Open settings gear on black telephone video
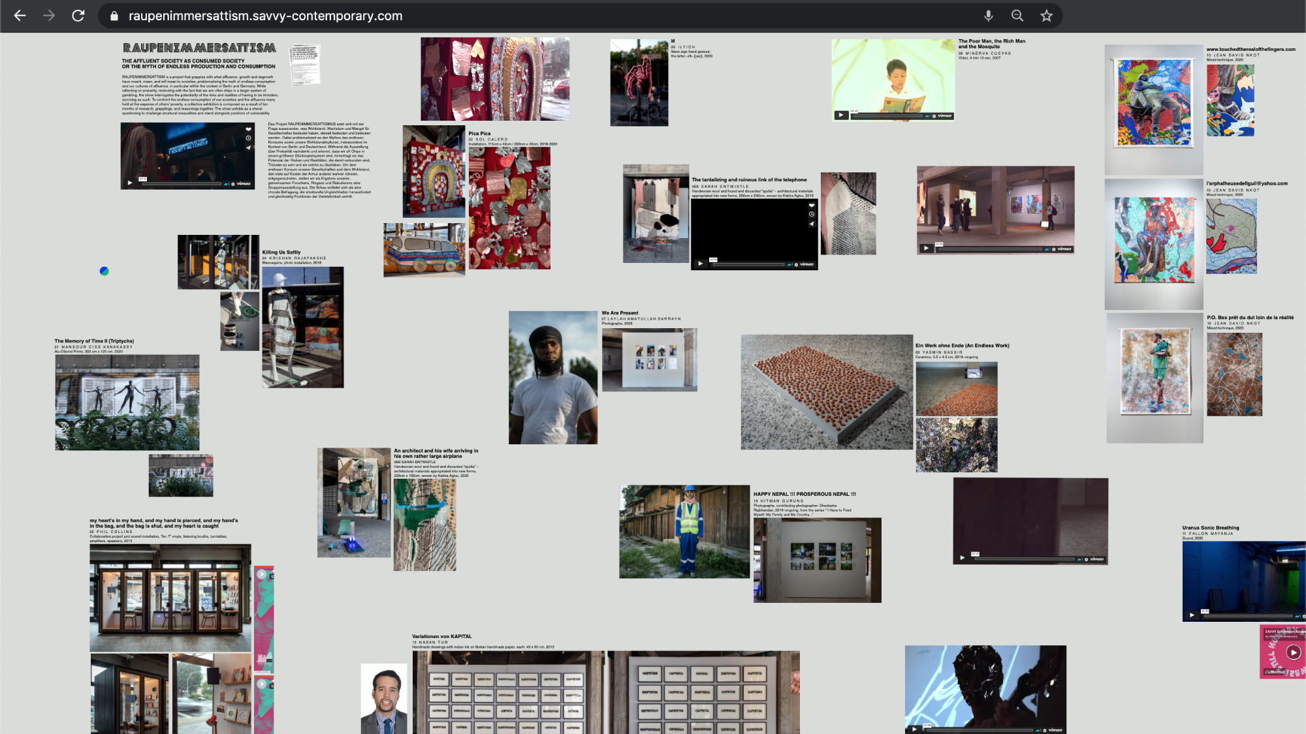The image size is (1306, 734). coord(795,265)
